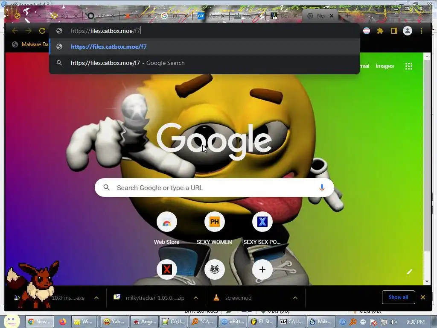Image resolution: width=437 pixels, height=328 pixels.
Task: Open the raccoon face shortcut tile
Action: tap(214, 269)
